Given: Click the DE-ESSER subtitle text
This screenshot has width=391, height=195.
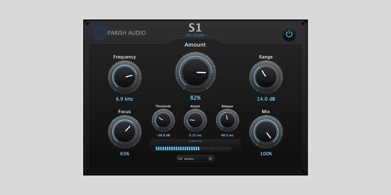Looking at the screenshot, I should click(195, 35).
